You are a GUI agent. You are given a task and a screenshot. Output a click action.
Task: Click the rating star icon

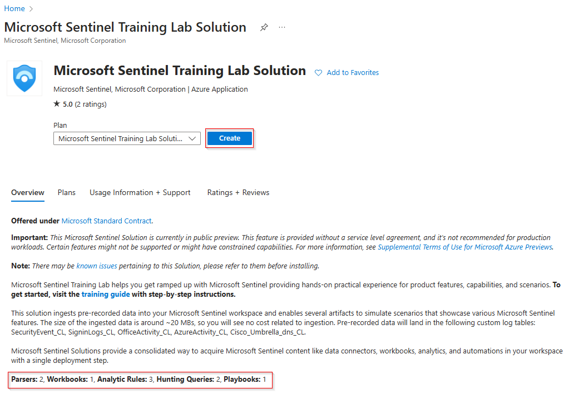(x=57, y=104)
